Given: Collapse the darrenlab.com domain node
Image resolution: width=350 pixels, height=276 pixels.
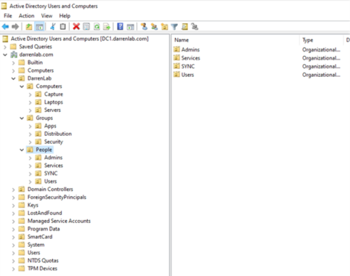Looking at the screenshot, I should [5, 54].
